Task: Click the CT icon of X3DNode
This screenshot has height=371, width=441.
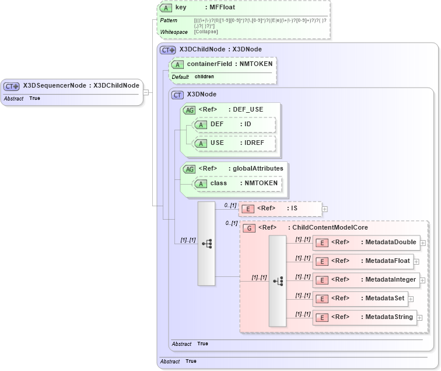Action: point(177,95)
